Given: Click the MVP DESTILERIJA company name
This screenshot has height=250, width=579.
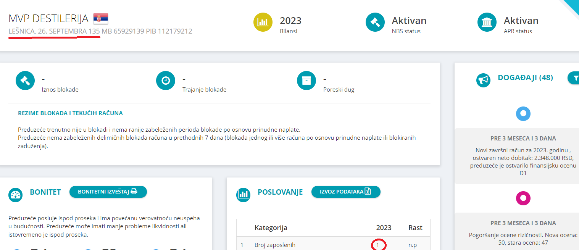Looking at the screenshot, I should coord(48,18).
